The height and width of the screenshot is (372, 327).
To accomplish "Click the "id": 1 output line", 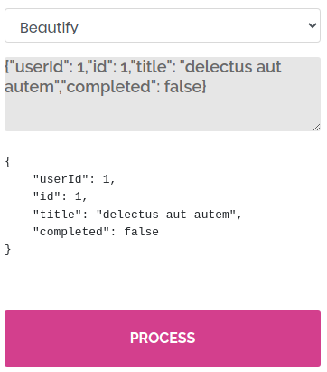I will pos(61,196).
